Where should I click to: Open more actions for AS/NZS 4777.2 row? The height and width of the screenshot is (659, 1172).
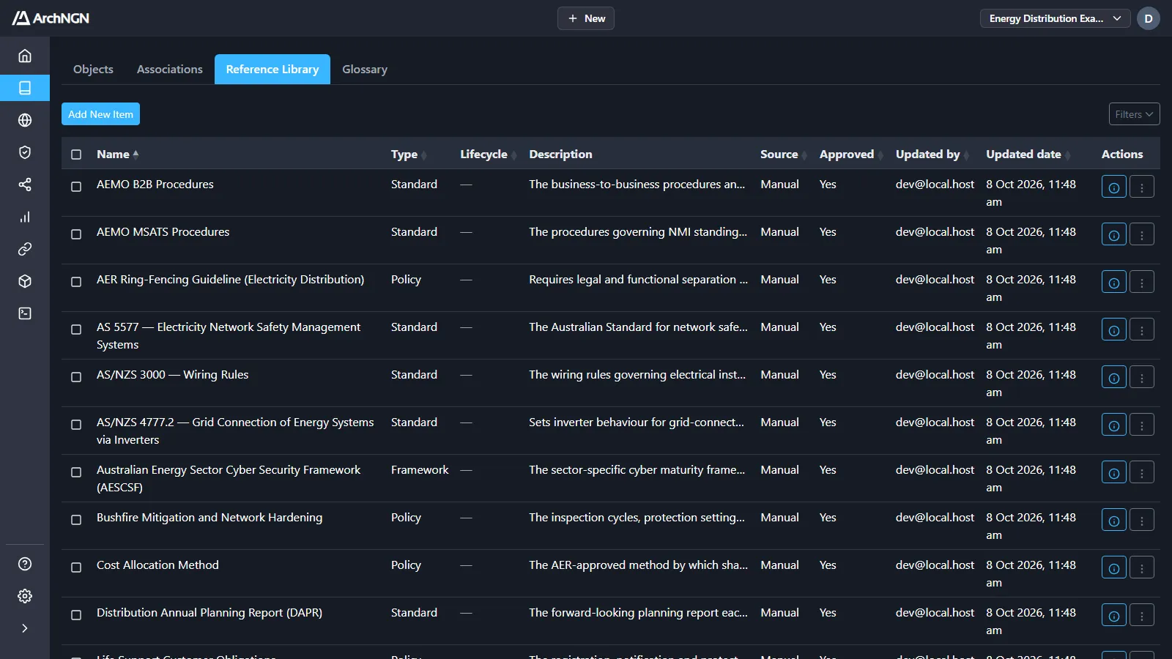pos(1142,425)
